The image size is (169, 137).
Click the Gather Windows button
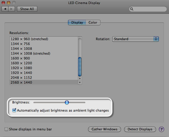tap(105, 129)
